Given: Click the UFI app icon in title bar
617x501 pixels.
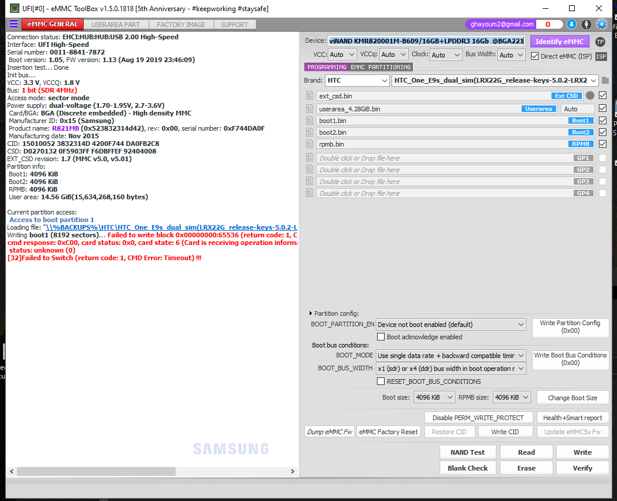Looking at the screenshot, I should pyautogui.click(x=14, y=8).
